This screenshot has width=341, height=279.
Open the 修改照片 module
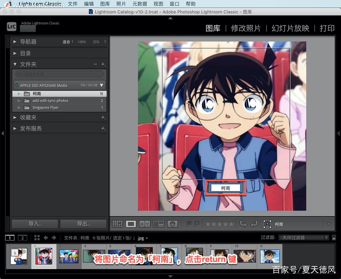[x=246, y=28]
